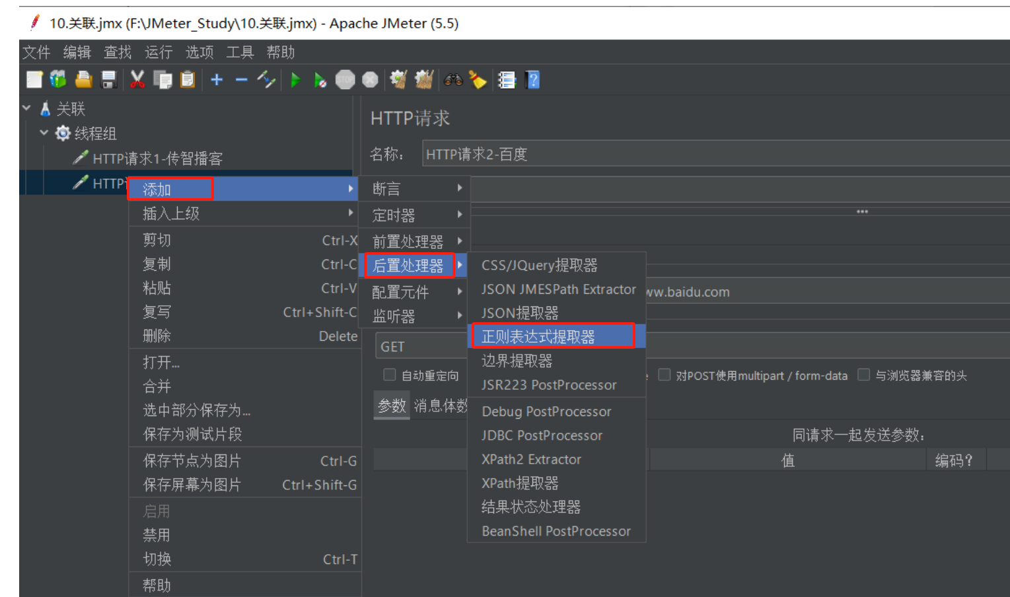Expand the 监听器 submenu
The height and width of the screenshot is (597, 1010).
(x=414, y=316)
